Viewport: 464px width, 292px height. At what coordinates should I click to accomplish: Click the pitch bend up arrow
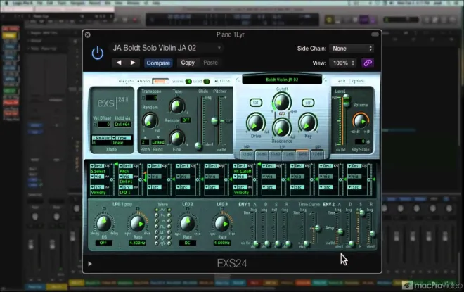click(x=146, y=137)
